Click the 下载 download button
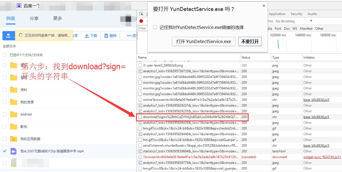342x172 pixels. (91, 36)
